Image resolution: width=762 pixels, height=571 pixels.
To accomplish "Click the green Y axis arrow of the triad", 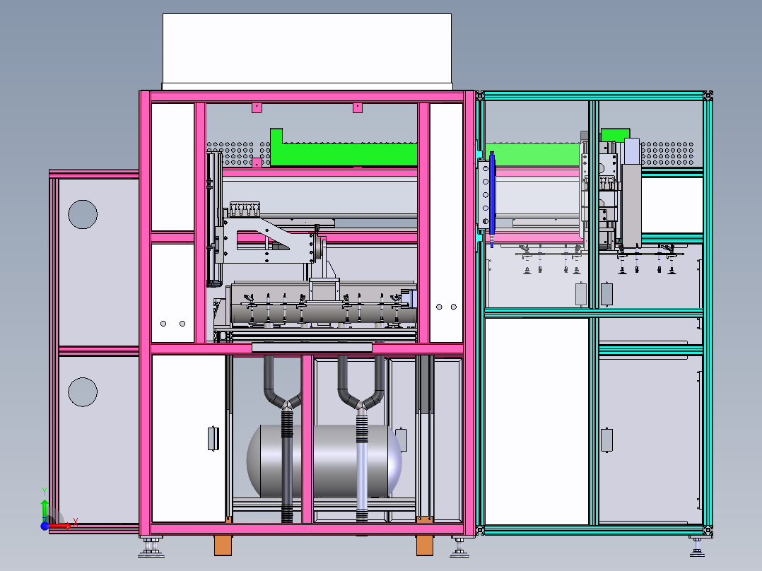I will (x=45, y=510).
